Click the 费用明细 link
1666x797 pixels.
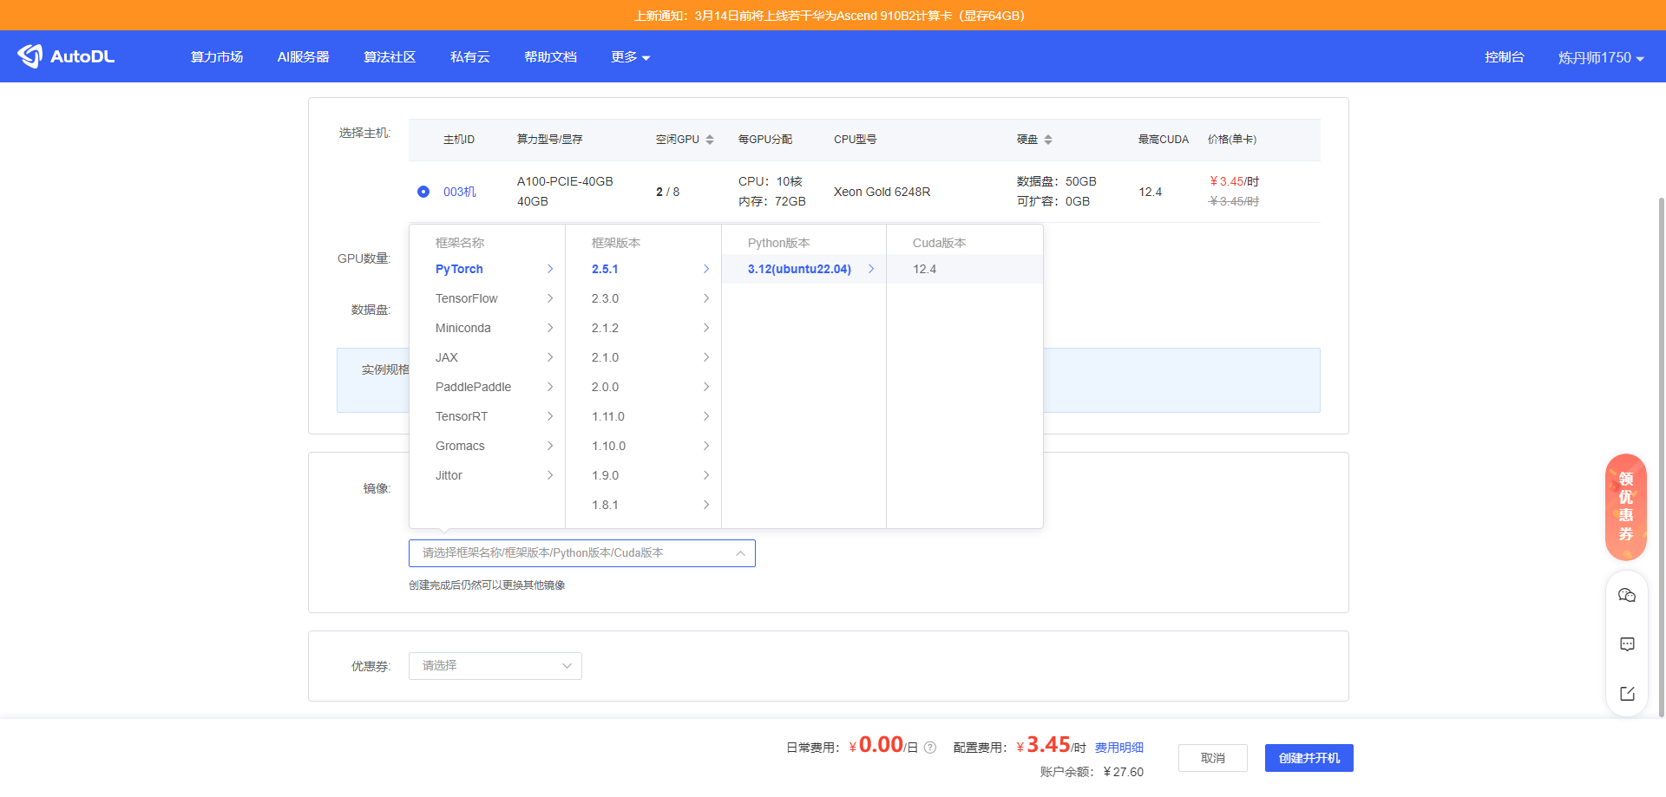pyautogui.click(x=1119, y=748)
